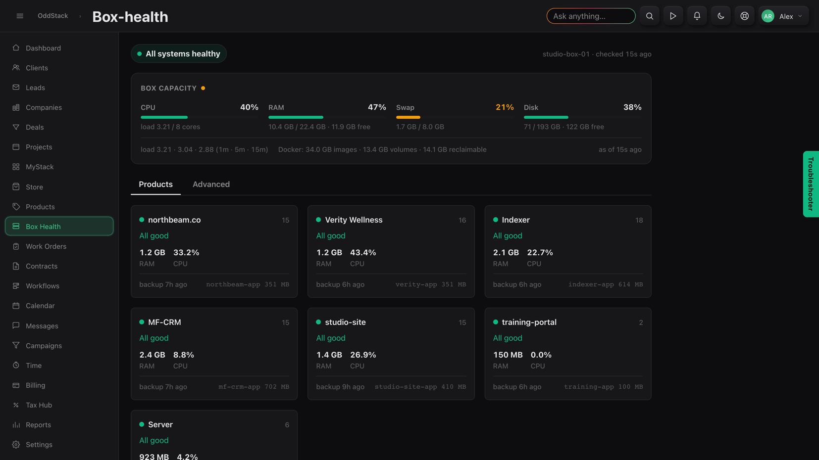Open the Indexer product card

(568, 251)
